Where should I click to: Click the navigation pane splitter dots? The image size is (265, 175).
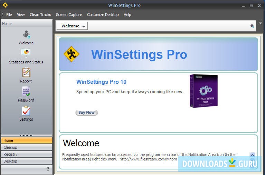click(26, 135)
